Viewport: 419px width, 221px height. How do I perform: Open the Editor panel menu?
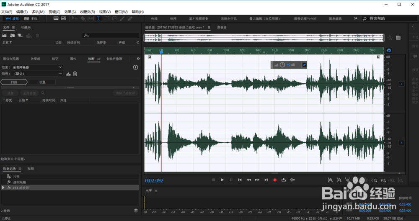click(x=209, y=28)
